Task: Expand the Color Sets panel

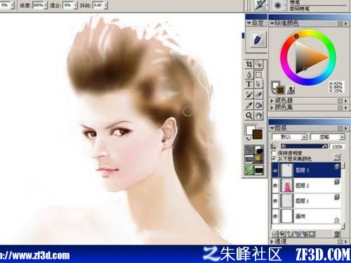Action: 272,108
